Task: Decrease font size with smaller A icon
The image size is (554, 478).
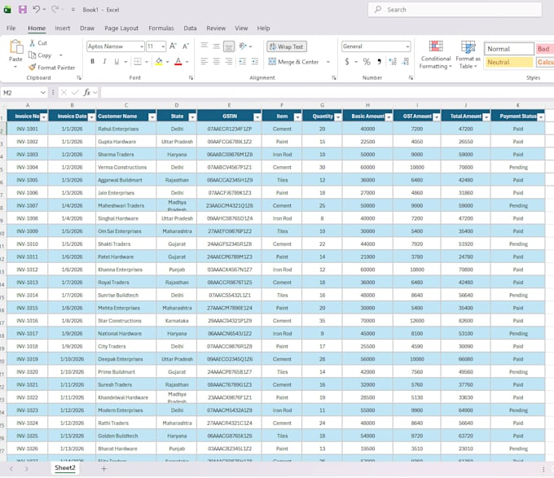Action: (185, 46)
